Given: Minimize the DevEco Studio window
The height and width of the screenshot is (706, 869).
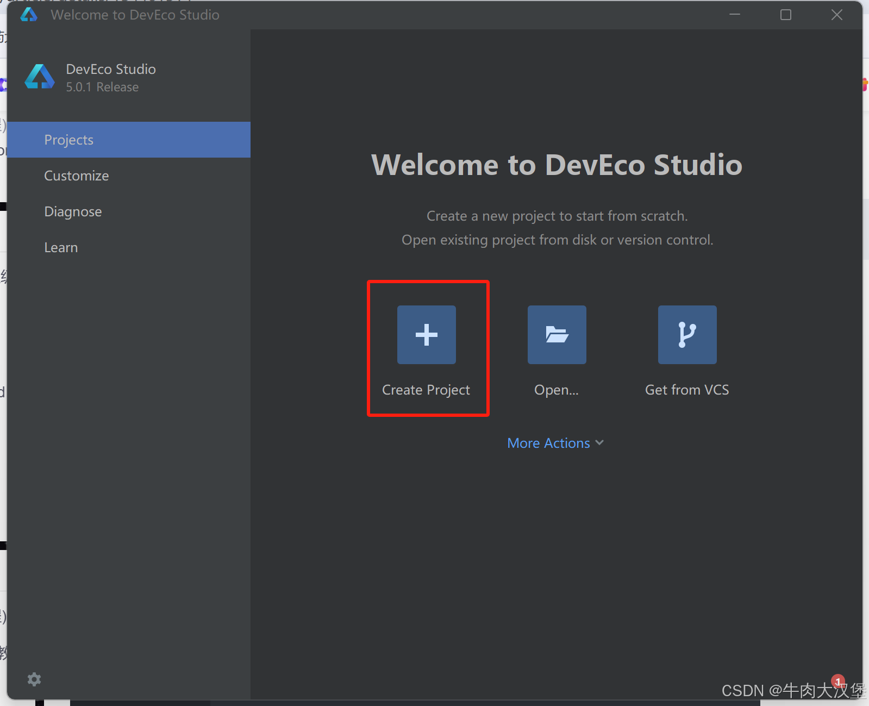Looking at the screenshot, I should click(735, 15).
